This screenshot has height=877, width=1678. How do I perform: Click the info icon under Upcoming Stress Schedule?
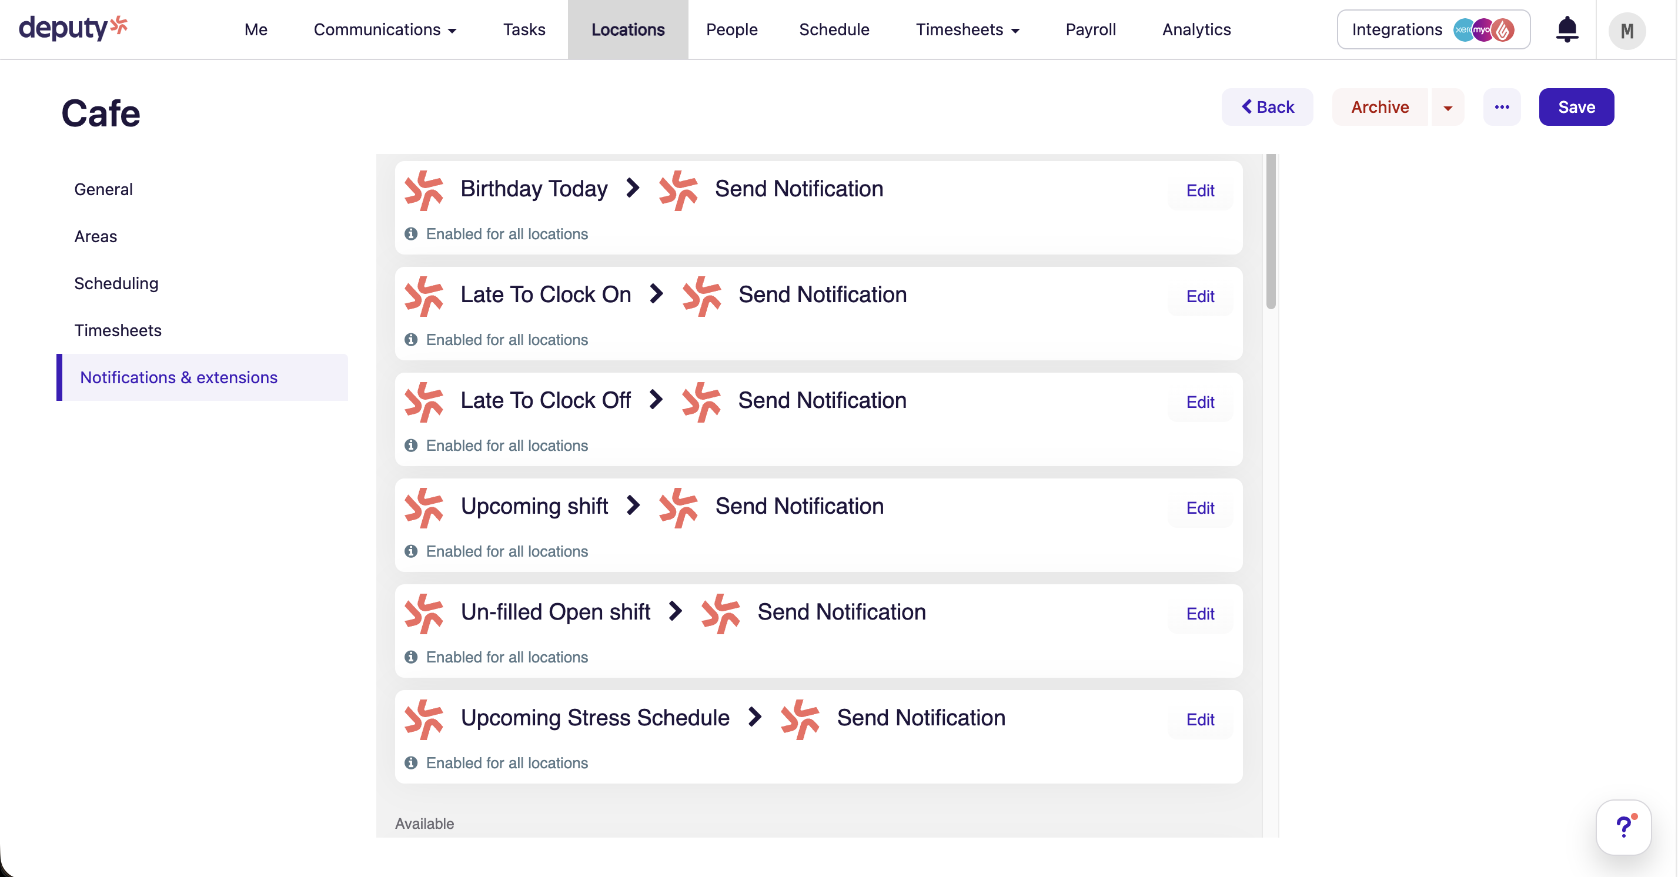(x=410, y=763)
